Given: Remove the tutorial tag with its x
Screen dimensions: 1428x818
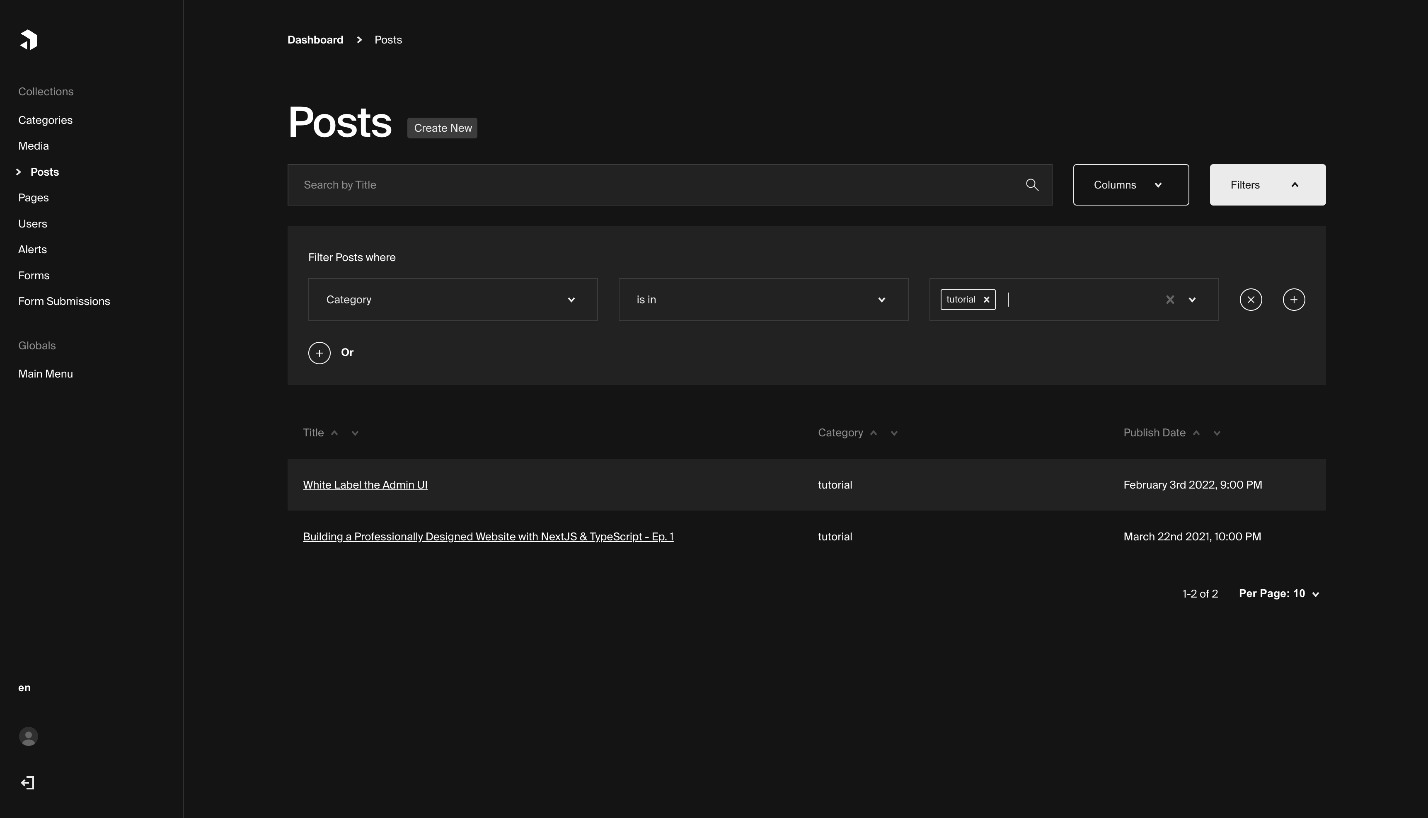Looking at the screenshot, I should tap(986, 300).
